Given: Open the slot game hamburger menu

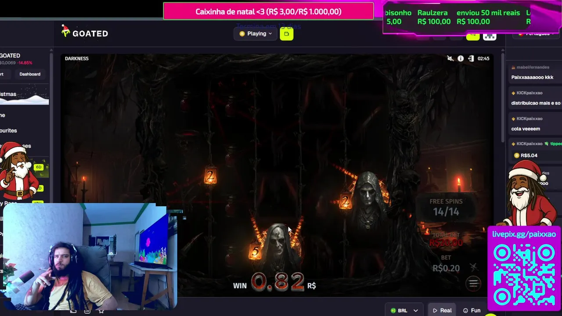Looking at the screenshot, I should [473, 283].
